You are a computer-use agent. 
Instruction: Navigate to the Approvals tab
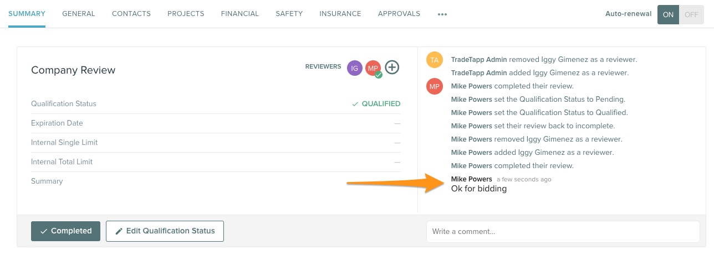[x=399, y=14]
